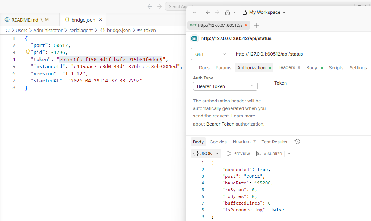Open the response Headers tab
Image resolution: width=371 pixels, height=221 pixels.
point(244,142)
